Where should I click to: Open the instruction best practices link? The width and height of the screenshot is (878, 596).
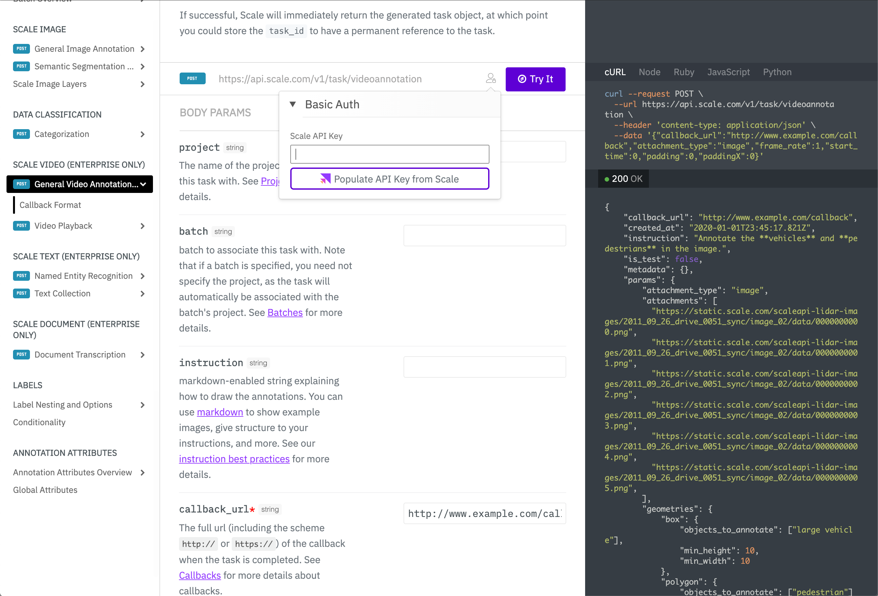pos(234,459)
